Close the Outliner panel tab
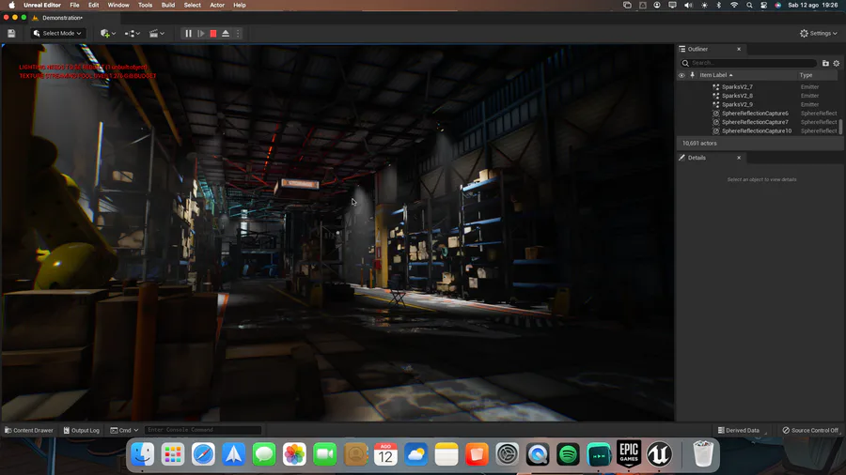The height and width of the screenshot is (475, 846). pyautogui.click(x=739, y=49)
